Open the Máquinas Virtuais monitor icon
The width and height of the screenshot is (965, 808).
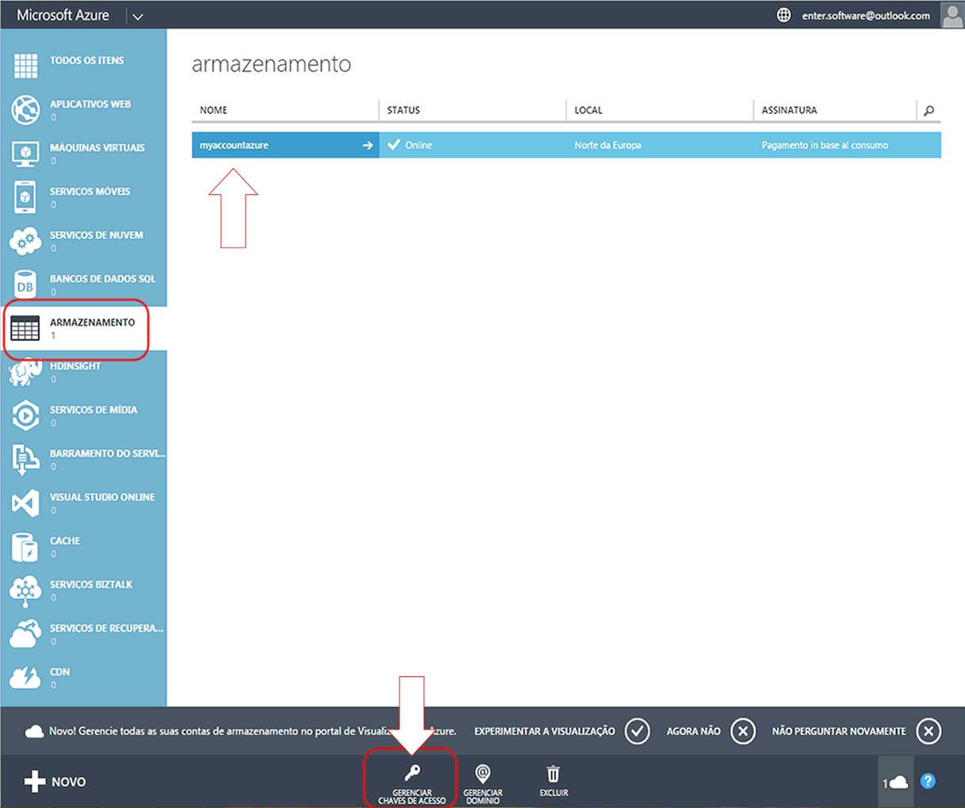[x=25, y=153]
